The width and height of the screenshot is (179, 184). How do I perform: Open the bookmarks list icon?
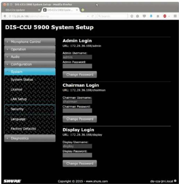tap(137, 16)
